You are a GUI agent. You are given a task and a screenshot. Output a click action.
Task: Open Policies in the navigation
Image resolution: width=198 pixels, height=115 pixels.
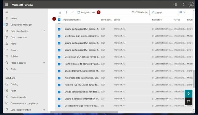[14, 56]
